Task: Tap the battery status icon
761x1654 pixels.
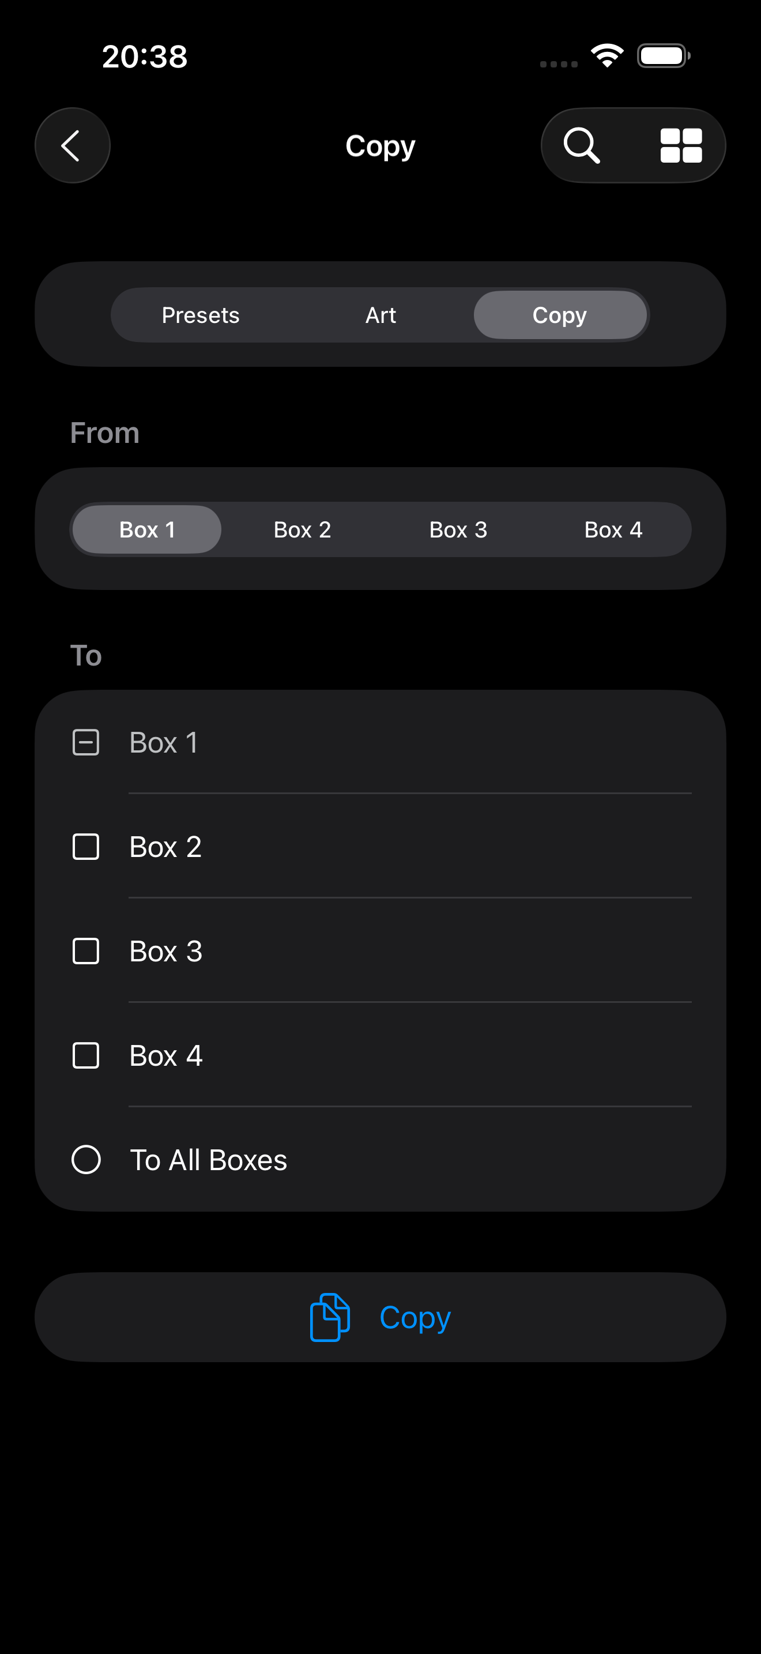Action: [x=664, y=56]
